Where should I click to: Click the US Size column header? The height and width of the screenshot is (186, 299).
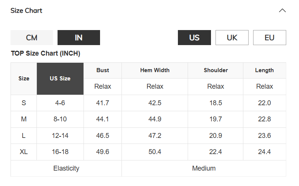tap(60, 79)
